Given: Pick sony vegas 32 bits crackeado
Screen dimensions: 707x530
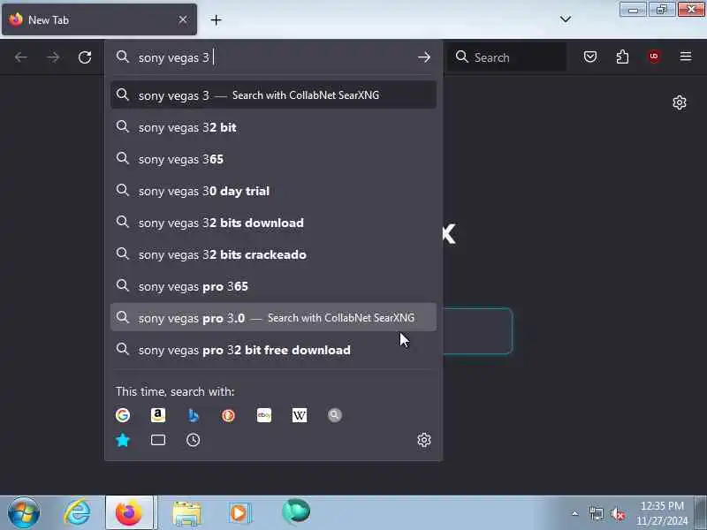Looking at the screenshot, I should (x=273, y=254).
